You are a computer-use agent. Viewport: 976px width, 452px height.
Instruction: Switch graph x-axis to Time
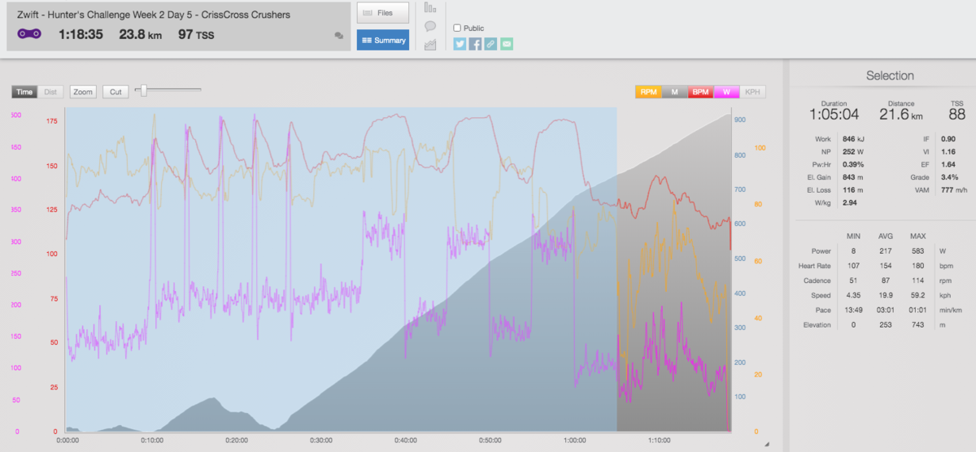pyautogui.click(x=24, y=92)
